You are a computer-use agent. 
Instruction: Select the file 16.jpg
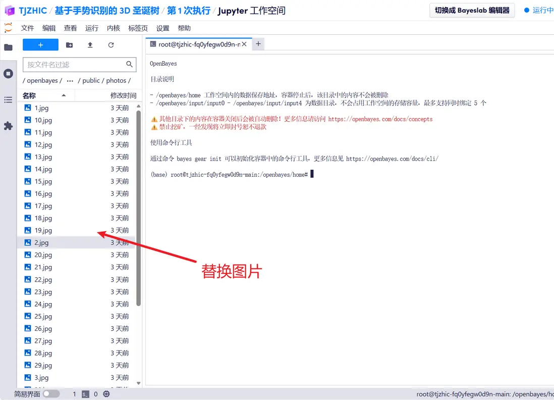pos(76,193)
